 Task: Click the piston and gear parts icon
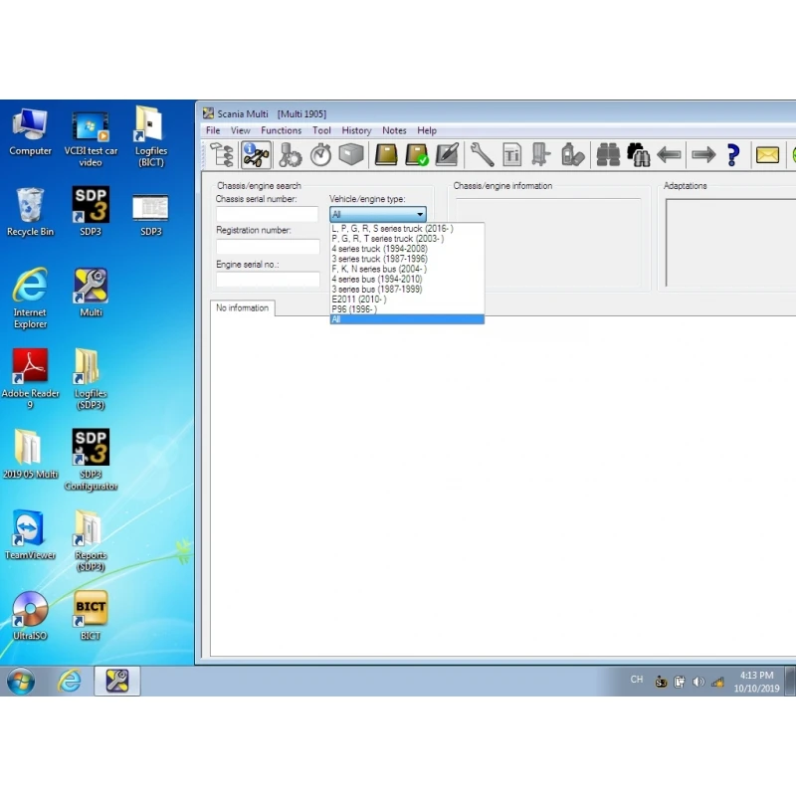290,155
